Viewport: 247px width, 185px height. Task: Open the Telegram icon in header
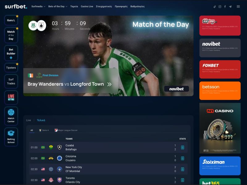tap(230, 6)
